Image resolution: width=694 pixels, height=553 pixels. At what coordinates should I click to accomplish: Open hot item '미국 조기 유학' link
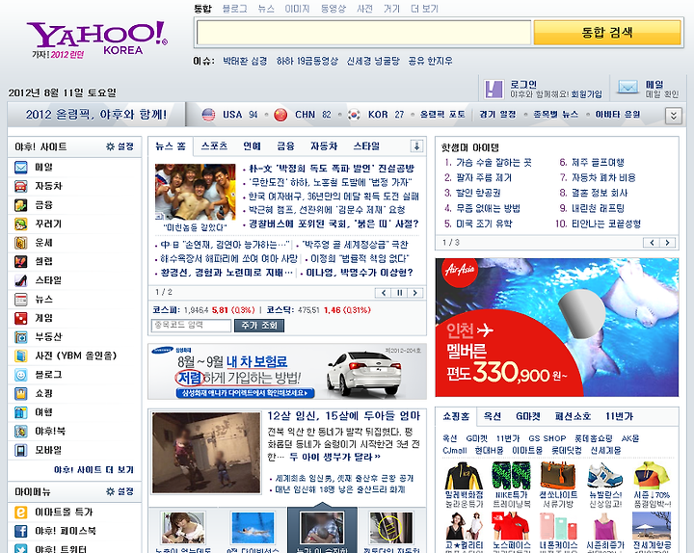[x=484, y=224]
